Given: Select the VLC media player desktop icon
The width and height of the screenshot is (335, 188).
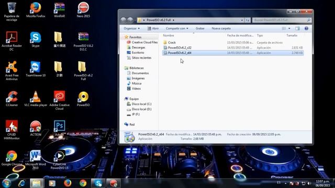Looking at the screenshot, I should coord(36,99).
